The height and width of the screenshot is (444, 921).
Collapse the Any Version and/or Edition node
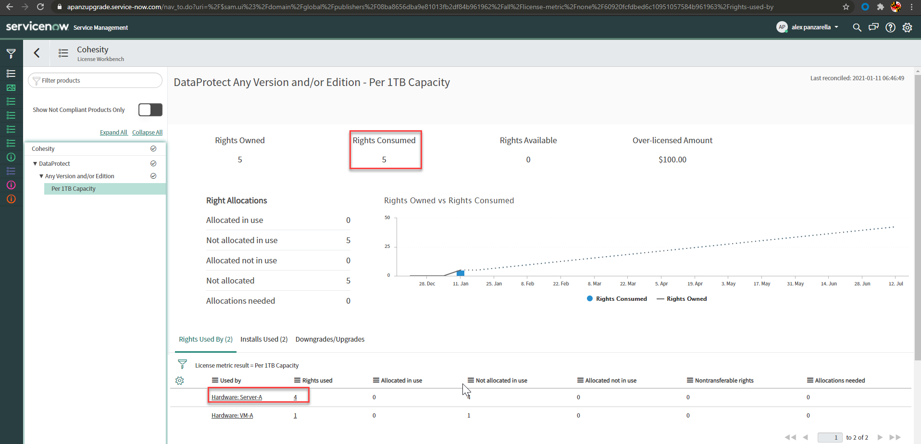pos(41,176)
